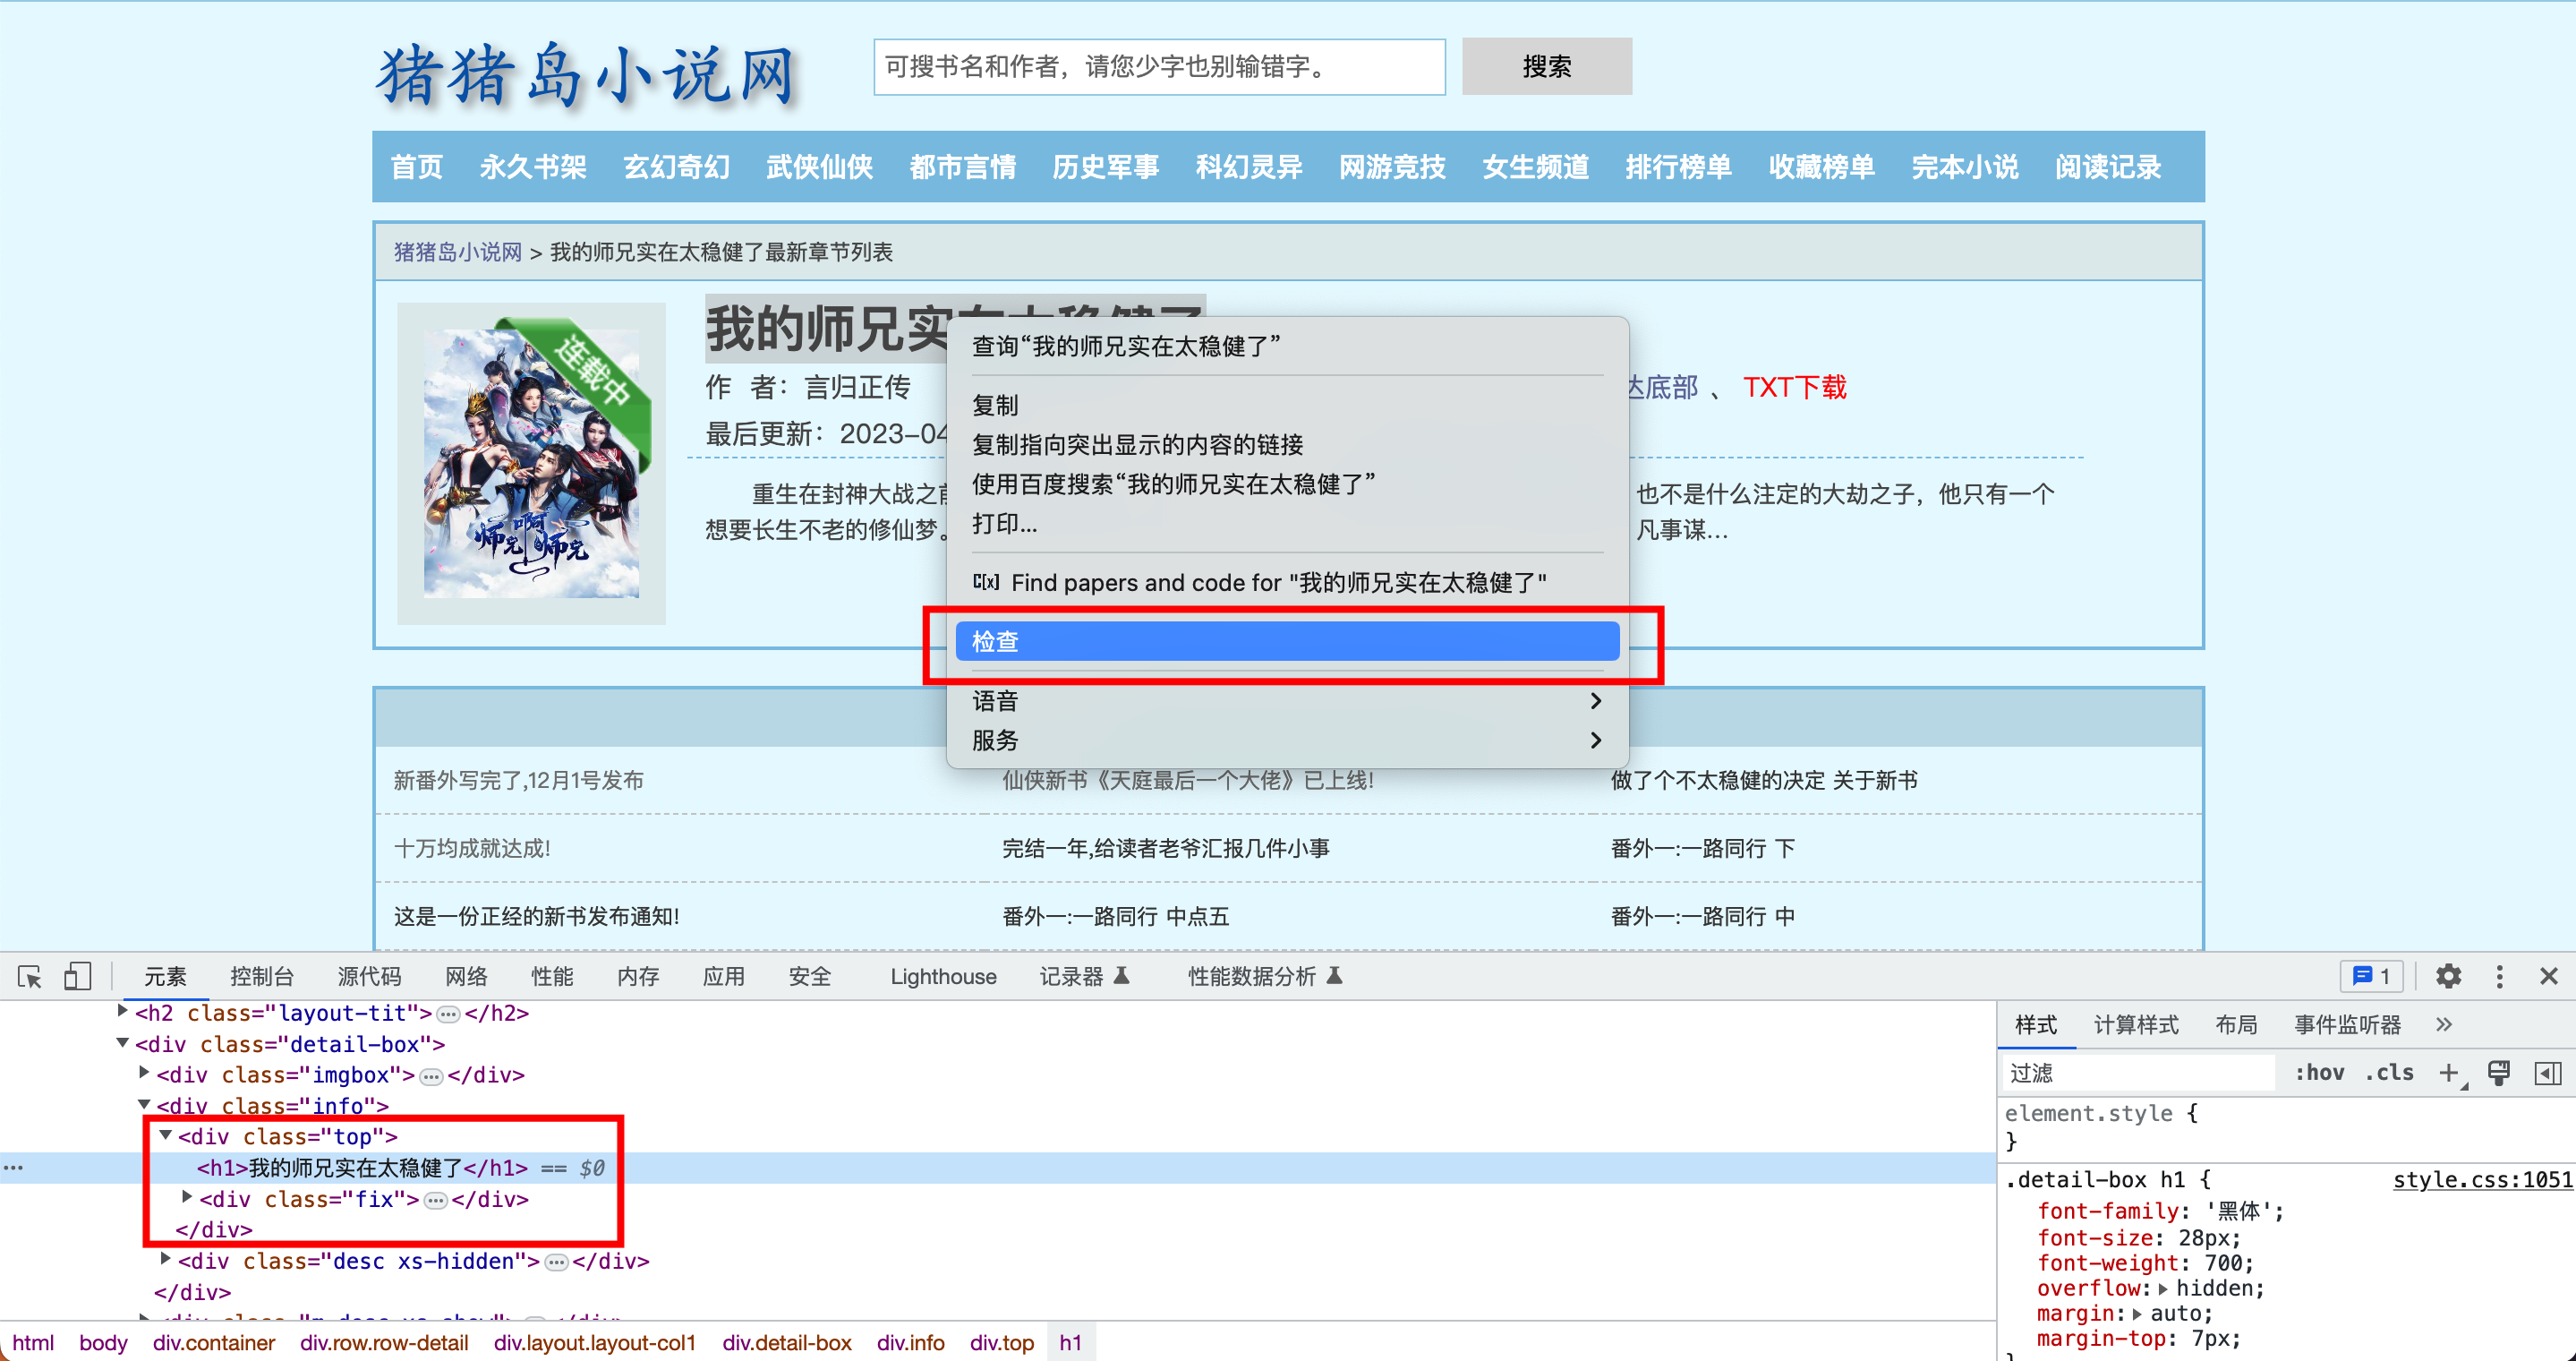Open the style.css:1051 source link
Screen dimensions: 2576x1361
point(2482,1180)
